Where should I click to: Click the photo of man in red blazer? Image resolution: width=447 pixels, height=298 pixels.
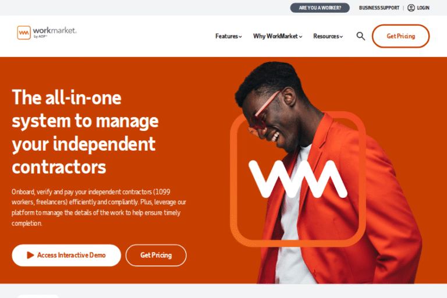(328, 172)
